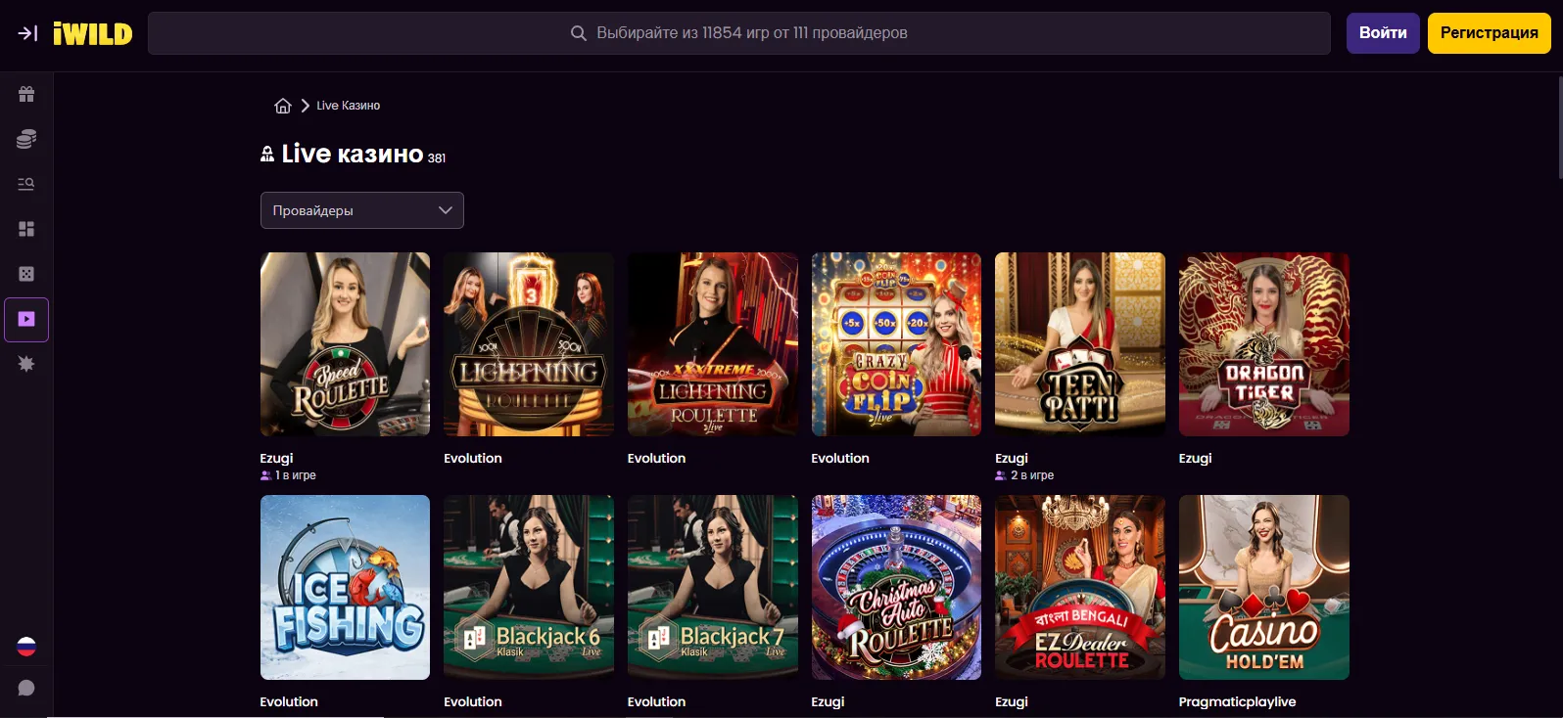
Task: Click the magnifier search icon
Action: click(x=579, y=33)
